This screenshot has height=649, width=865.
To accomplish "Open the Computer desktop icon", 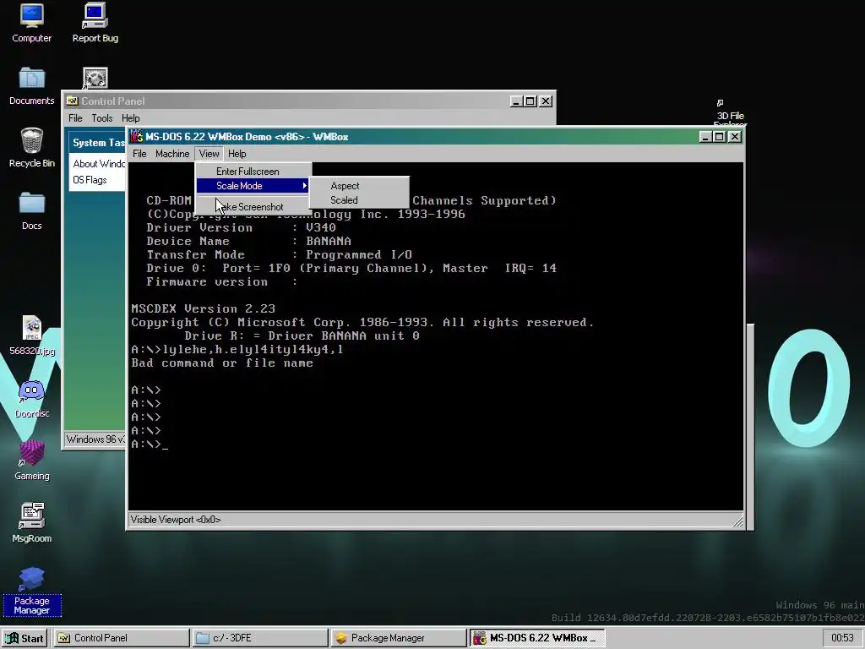I will (31, 23).
